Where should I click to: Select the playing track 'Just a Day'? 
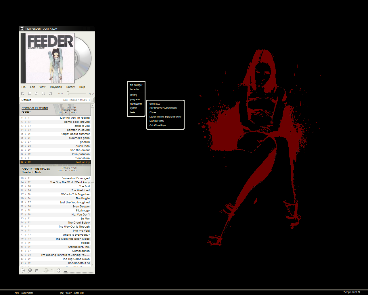(55, 162)
